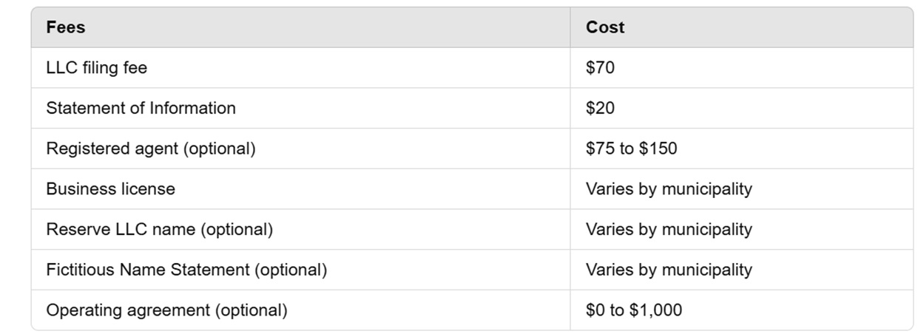Select the Statement of Information cell
Screen dimensions: 918x334
[x=141, y=108]
